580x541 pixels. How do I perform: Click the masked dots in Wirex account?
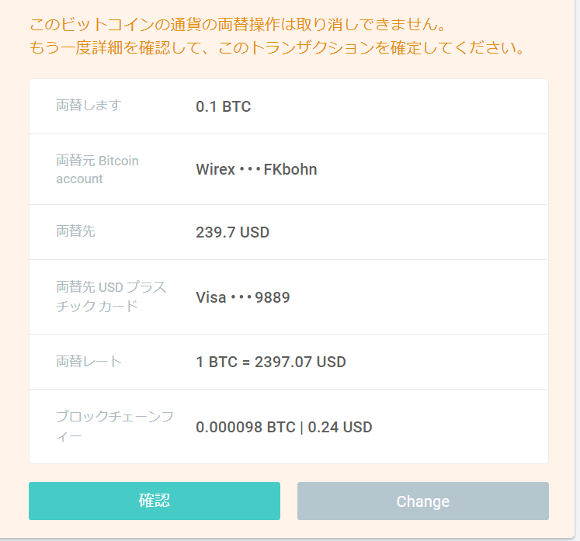click(x=250, y=170)
